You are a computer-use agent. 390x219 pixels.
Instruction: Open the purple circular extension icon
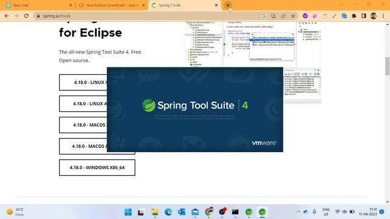point(305,16)
